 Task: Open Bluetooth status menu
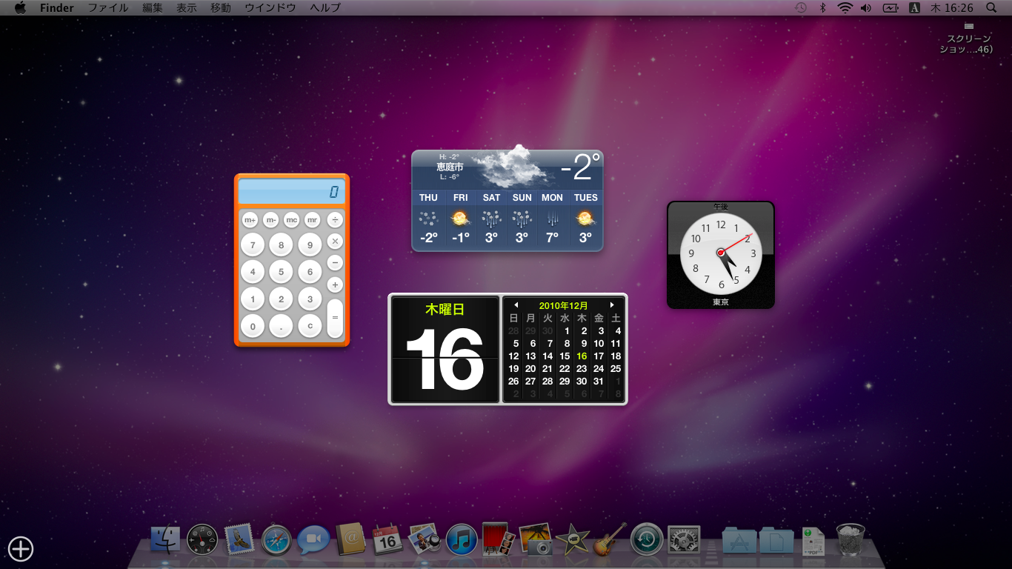pos(822,7)
